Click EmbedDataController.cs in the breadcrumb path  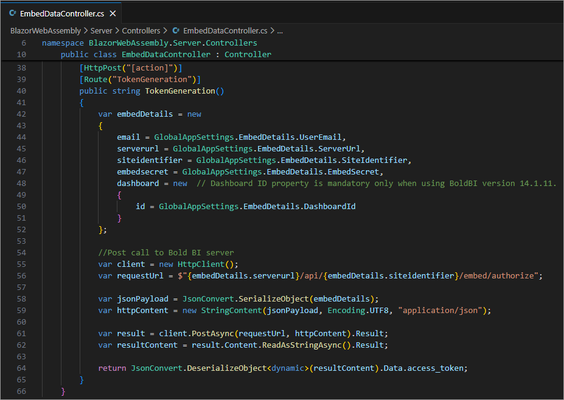(x=225, y=30)
